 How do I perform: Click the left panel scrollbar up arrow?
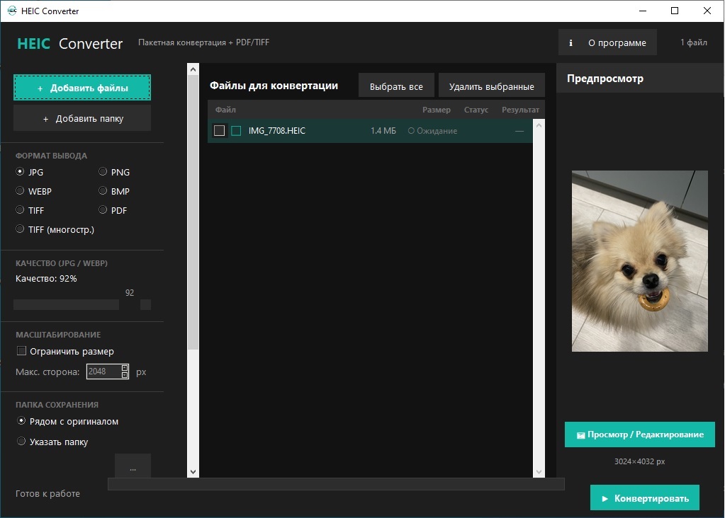click(193, 69)
